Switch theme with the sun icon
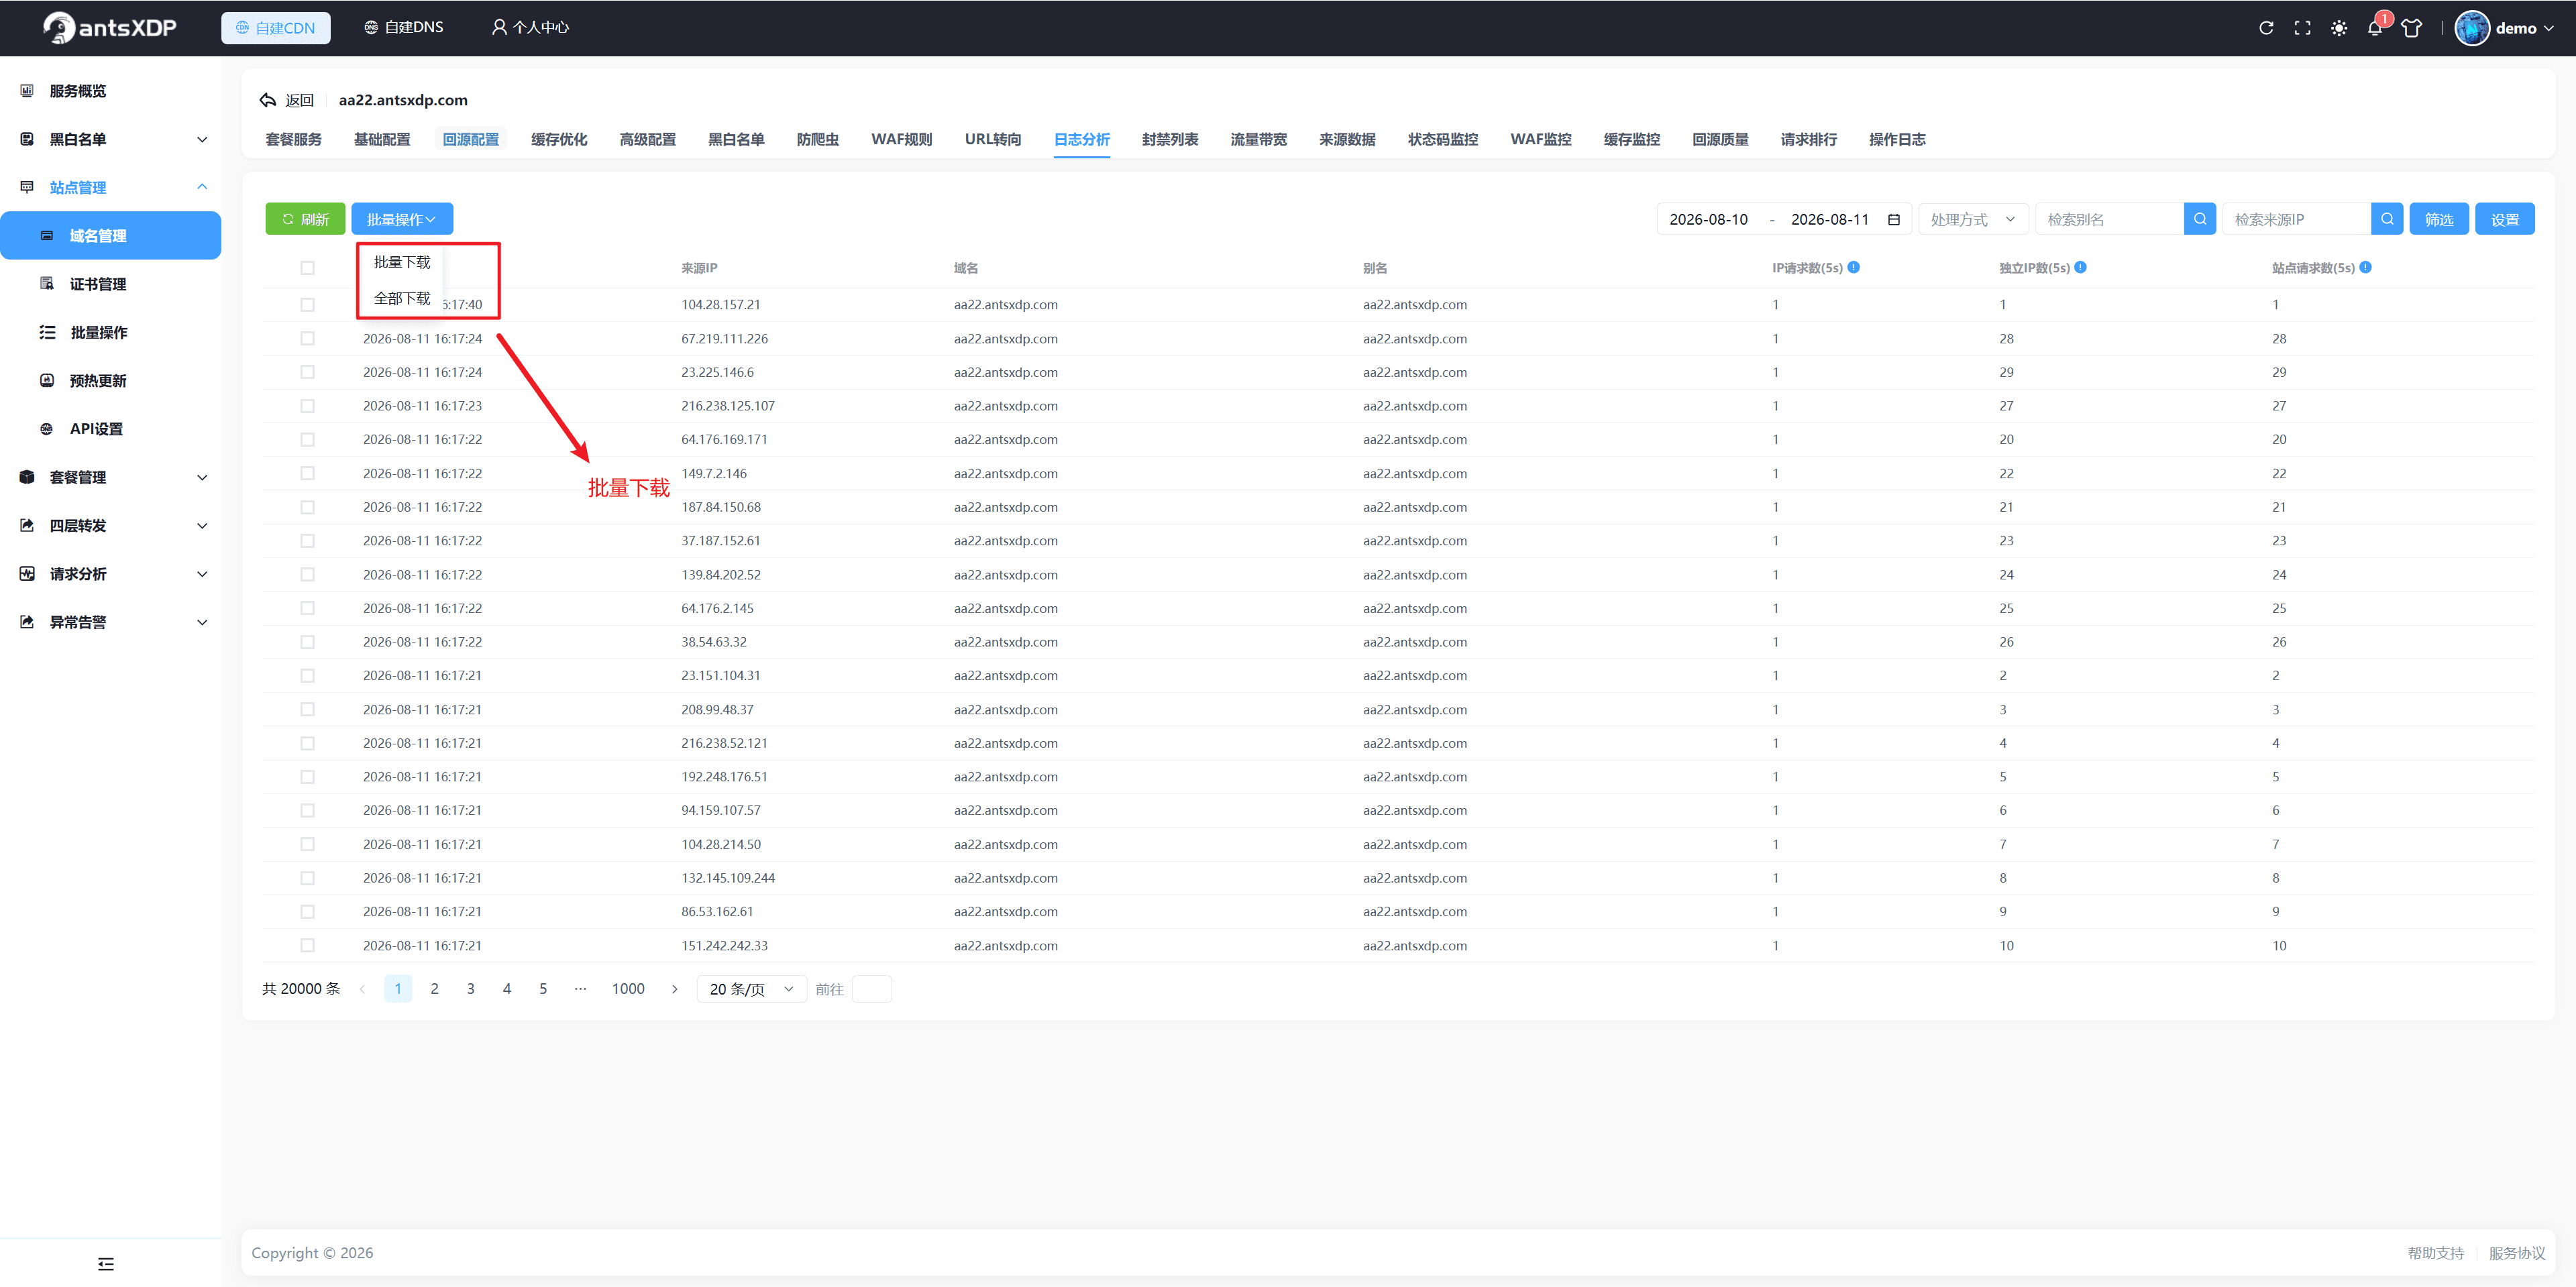2576x1287 pixels. [2339, 28]
